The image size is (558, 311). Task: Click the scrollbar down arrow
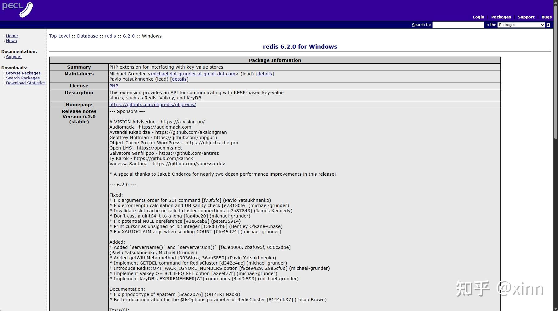tap(556, 309)
